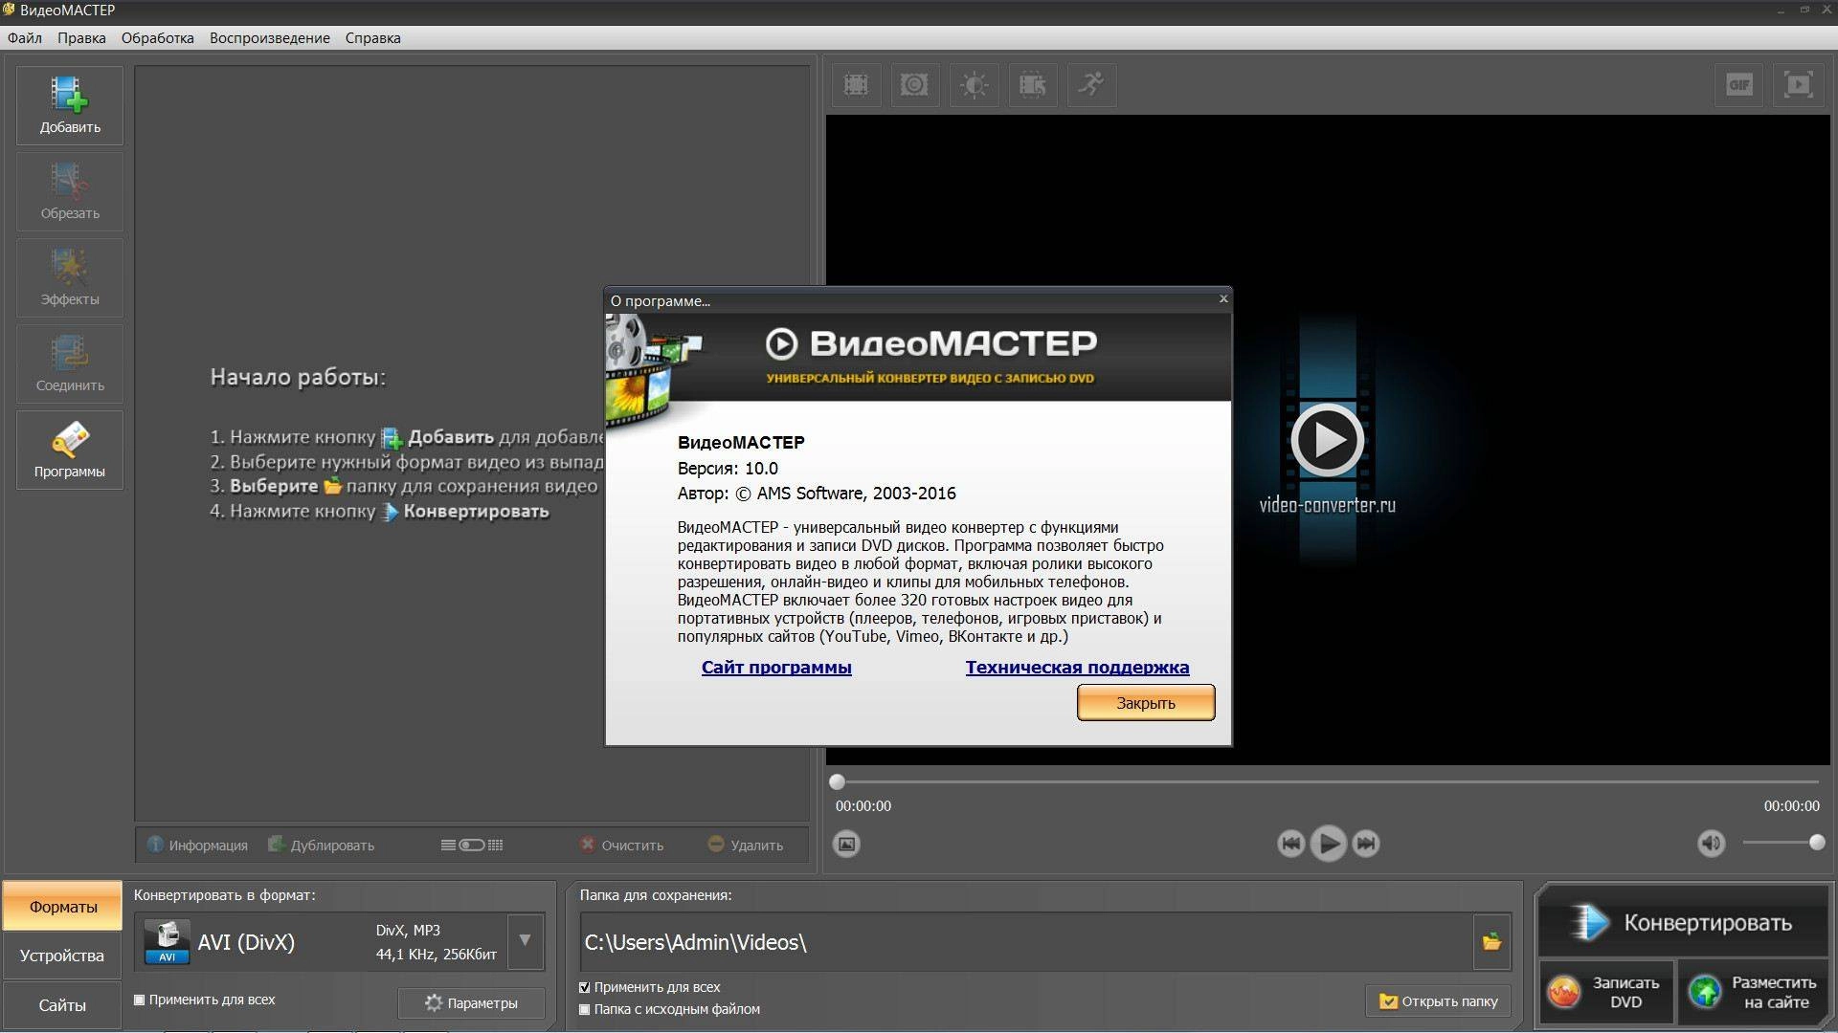
Task: Expand the format dropdown arrow
Action: 525,941
